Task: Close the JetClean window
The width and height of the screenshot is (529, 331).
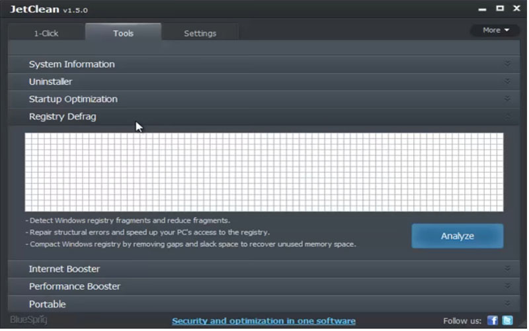Action: pos(517,8)
